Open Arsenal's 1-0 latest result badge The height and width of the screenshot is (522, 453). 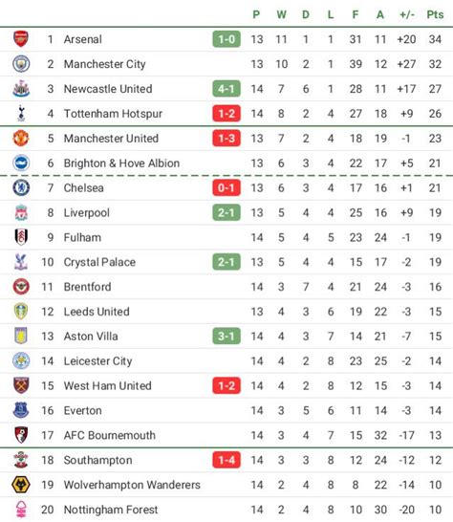pyautogui.click(x=226, y=39)
